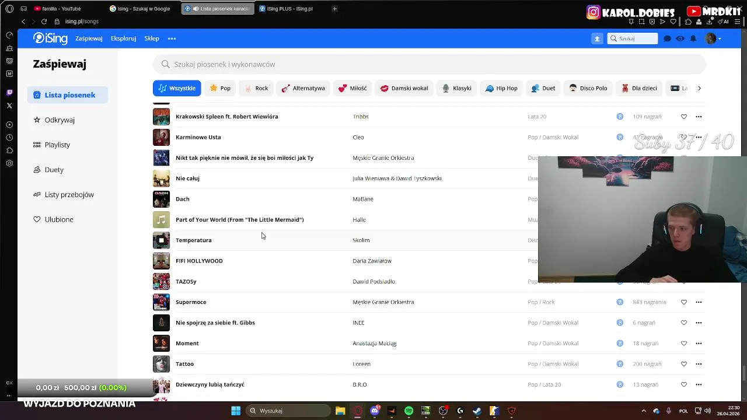Favorite Moment by Anastazja Maciąg
The height and width of the screenshot is (420, 747).
click(684, 344)
